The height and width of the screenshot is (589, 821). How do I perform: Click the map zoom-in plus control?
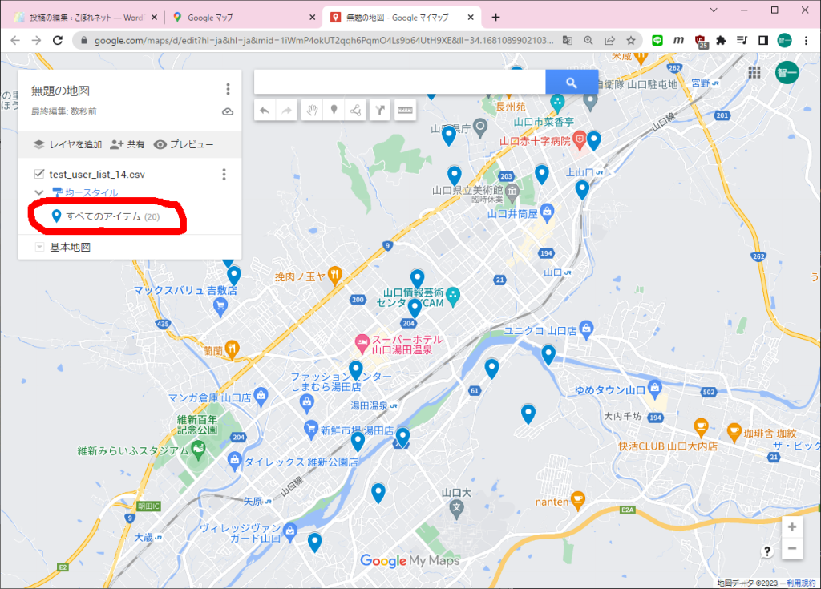coord(792,528)
